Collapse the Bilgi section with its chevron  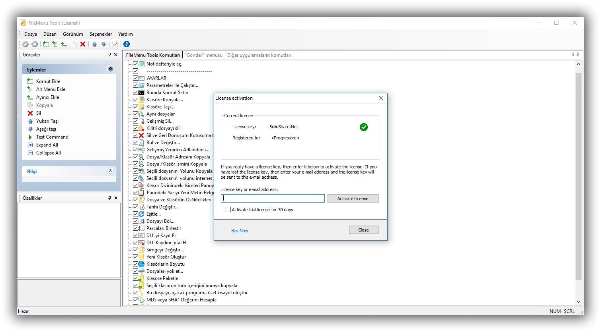click(x=111, y=171)
